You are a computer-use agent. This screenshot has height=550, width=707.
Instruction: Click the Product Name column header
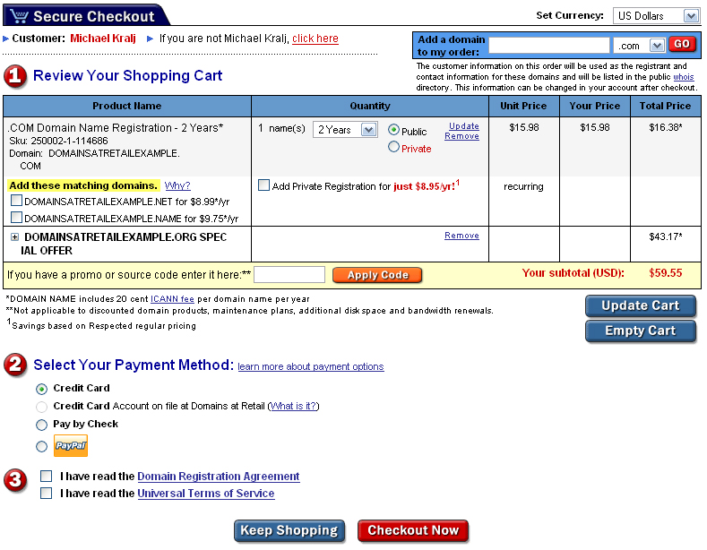point(126,106)
